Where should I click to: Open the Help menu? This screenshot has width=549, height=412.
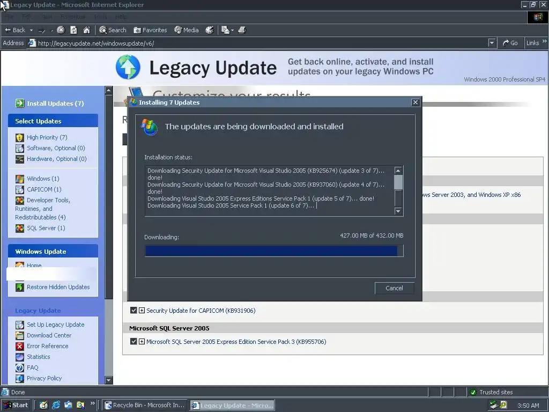point(121,17)
